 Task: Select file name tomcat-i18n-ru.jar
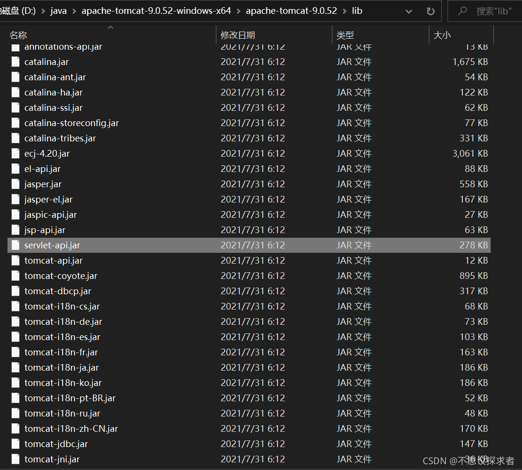(62, 414)
